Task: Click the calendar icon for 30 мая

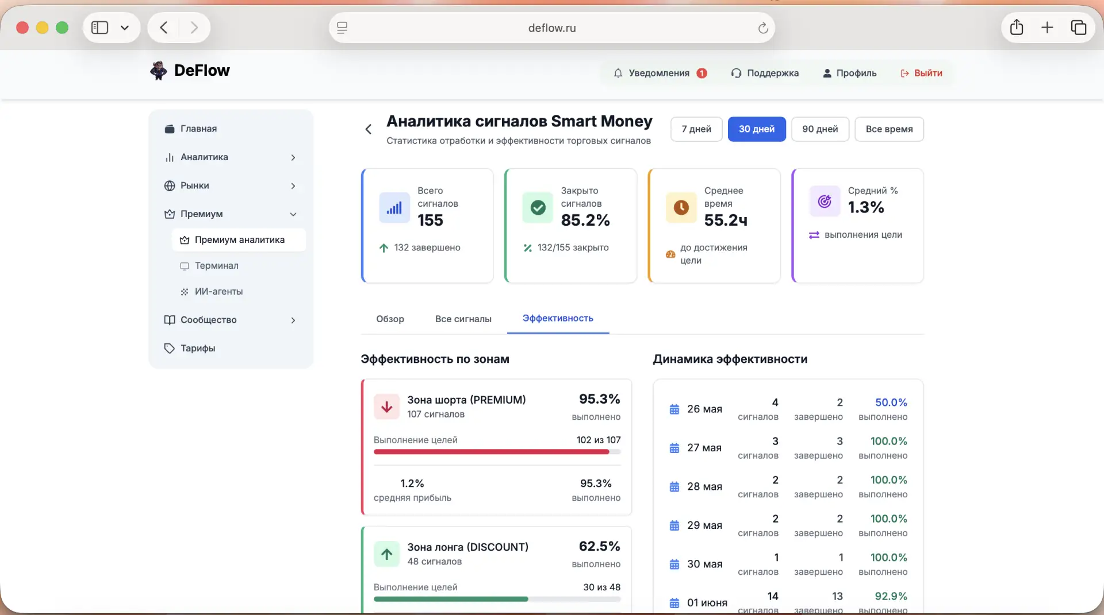Action: 674,564
